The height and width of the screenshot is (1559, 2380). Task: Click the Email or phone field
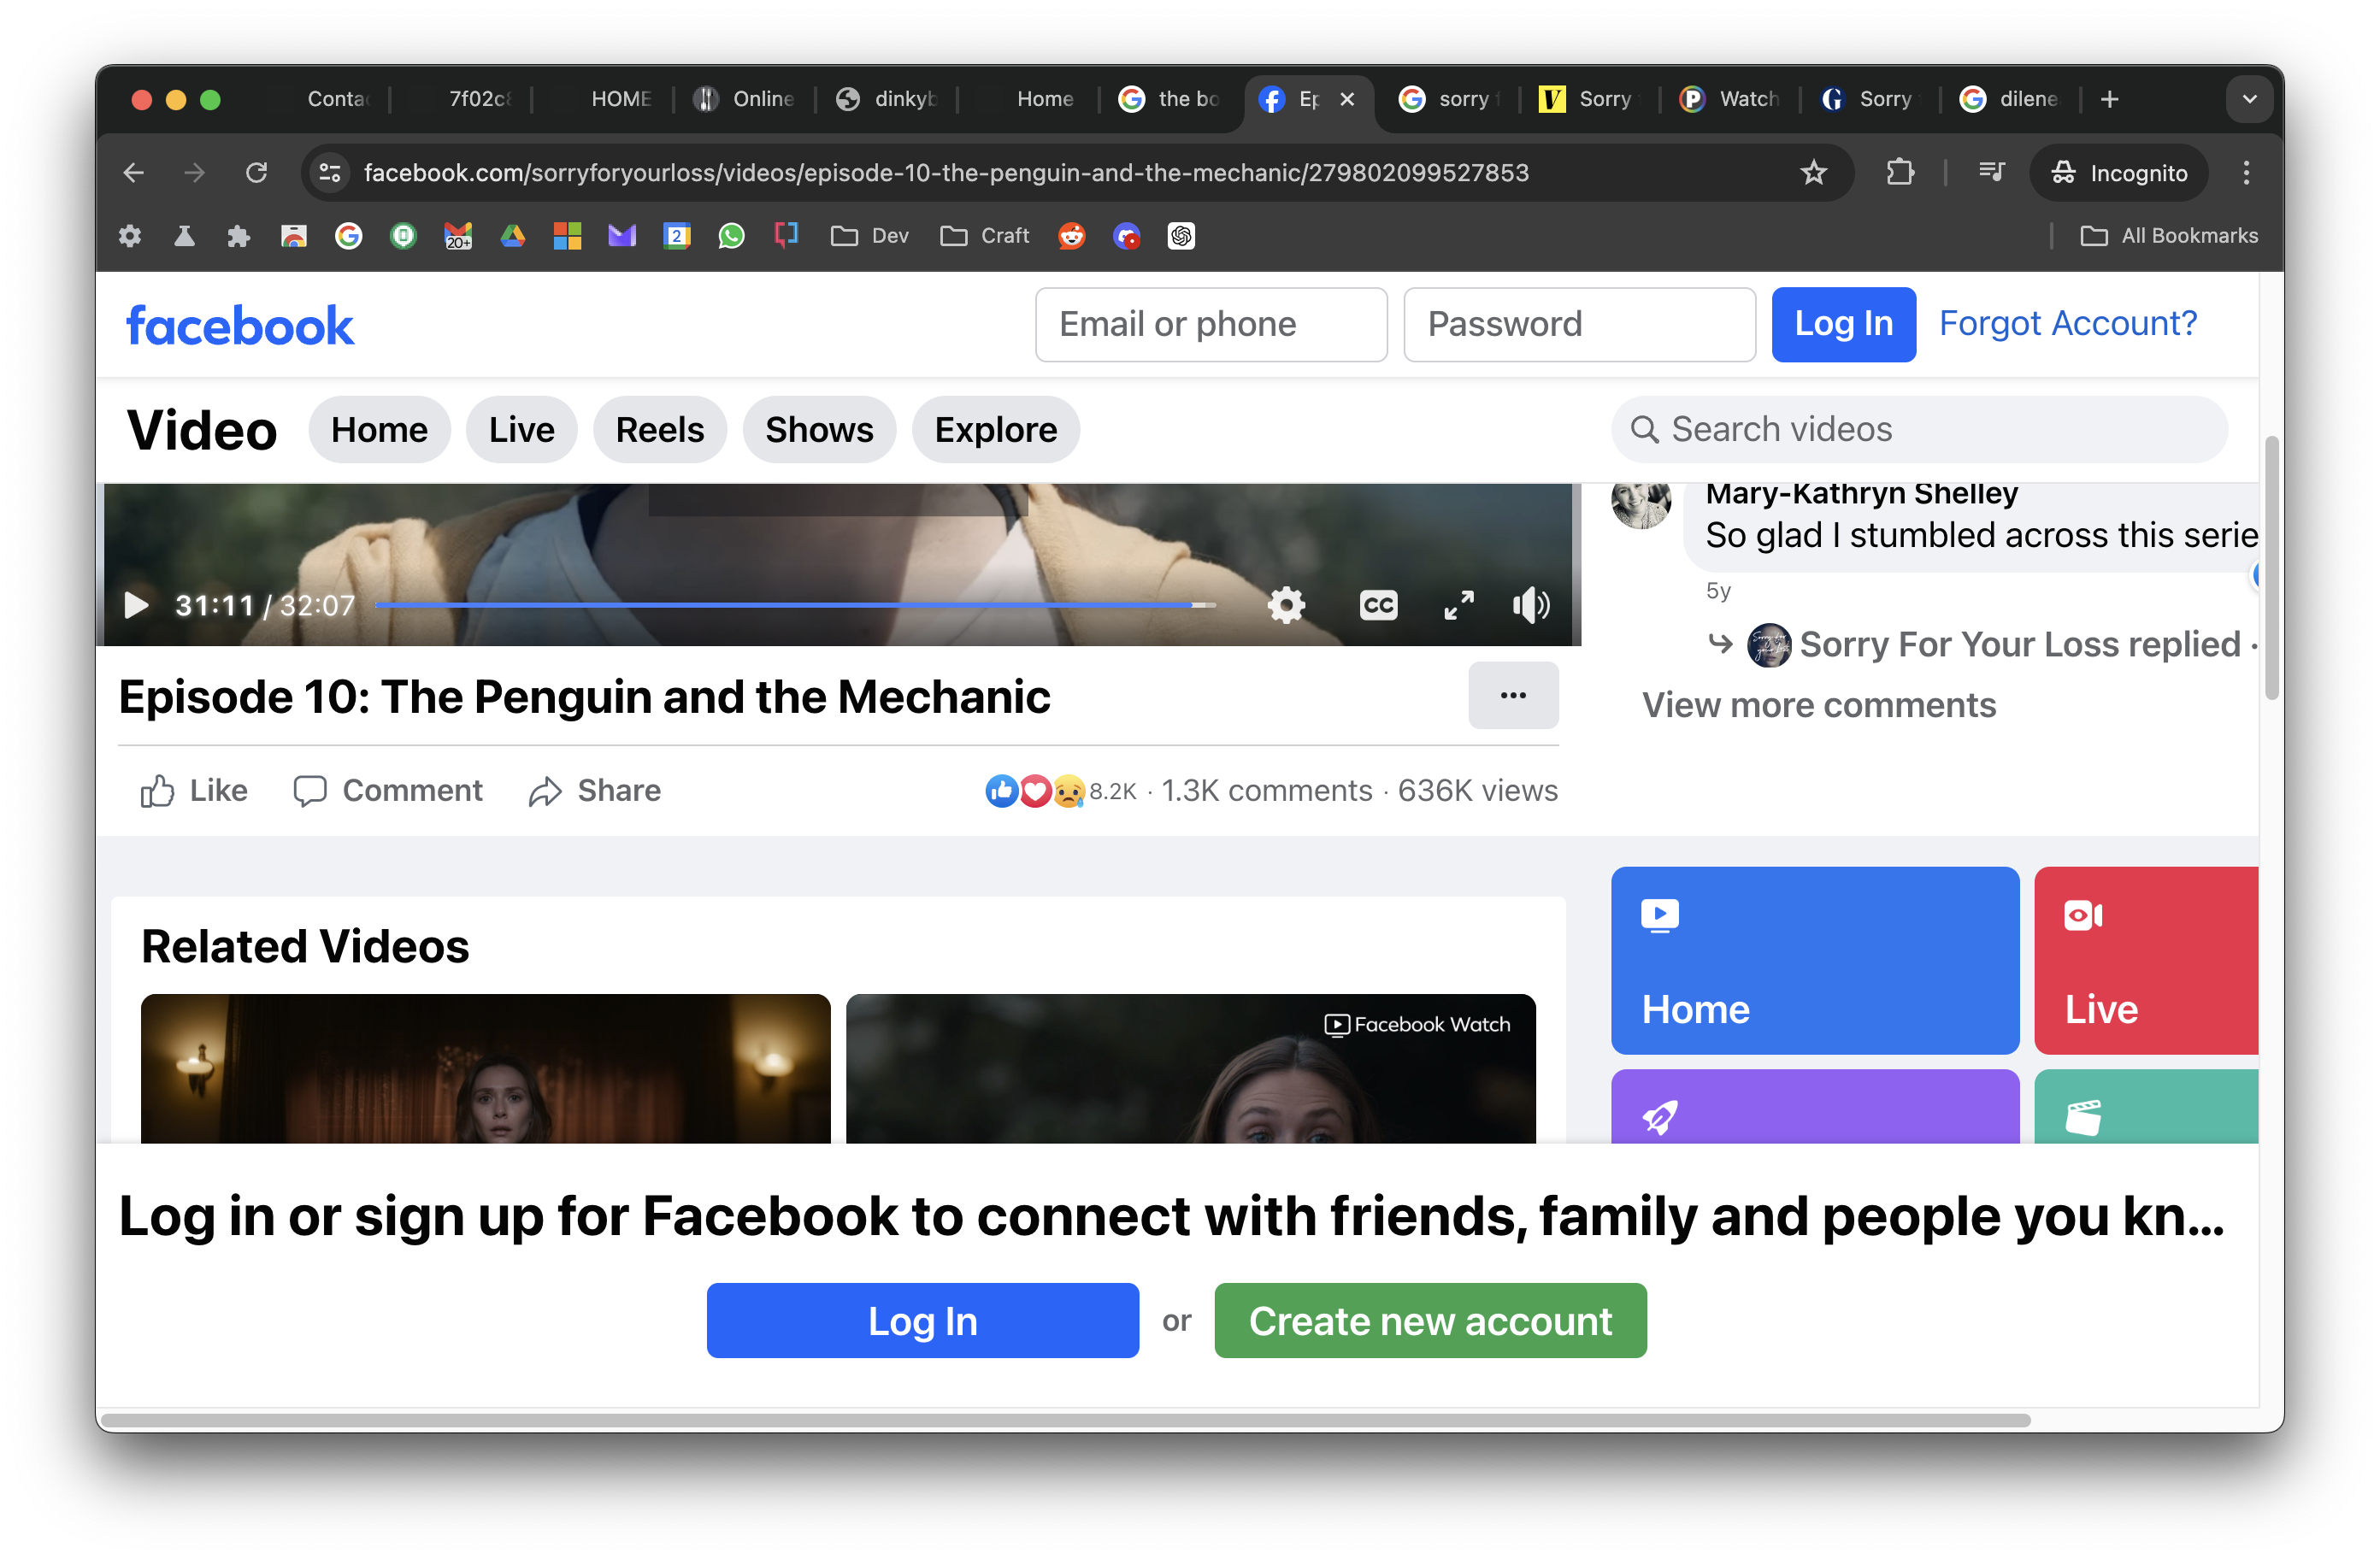(1211, 324)
